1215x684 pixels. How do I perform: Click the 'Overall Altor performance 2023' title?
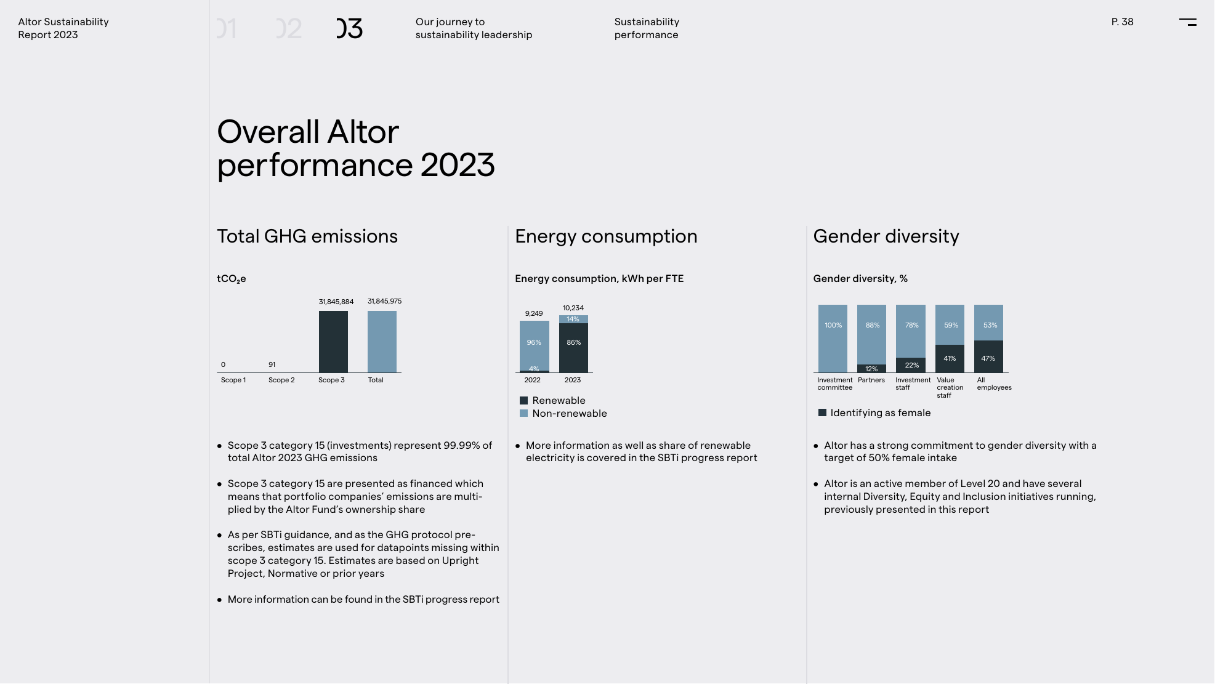[356, 148]
